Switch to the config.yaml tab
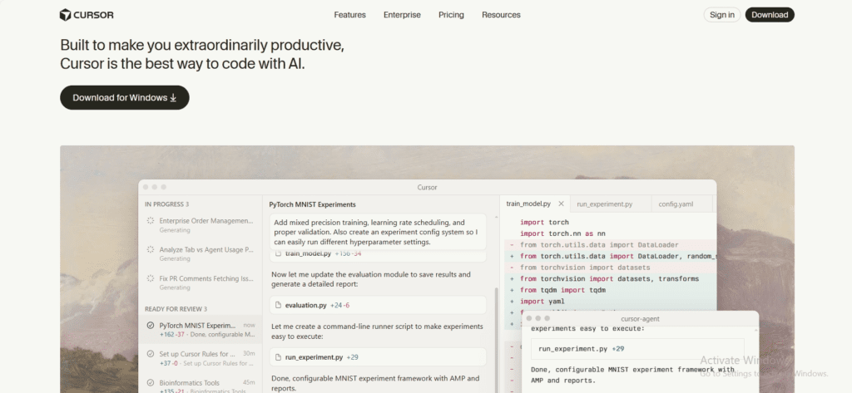Screen dimensions: 852x393 (676, 204)
